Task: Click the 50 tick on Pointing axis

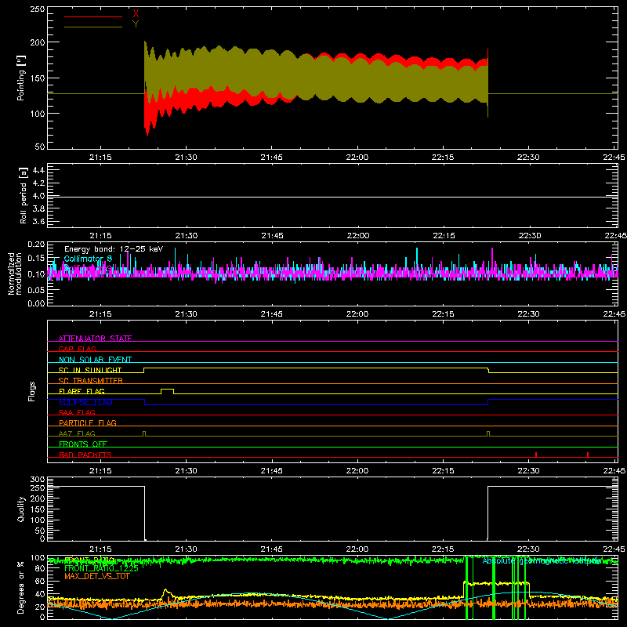Action: pyautogui.click(x=40, y=147)
